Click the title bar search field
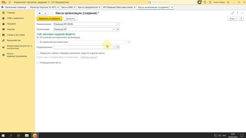246x138 pixels. [x=173, y=2]
